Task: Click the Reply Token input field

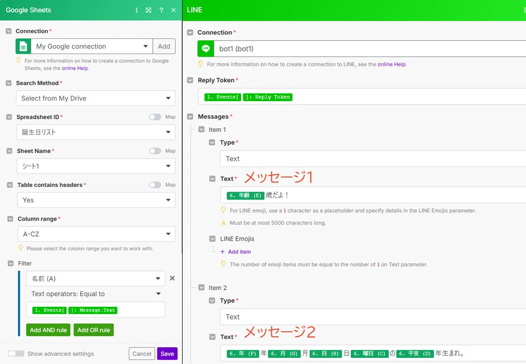Action: click(362, 97)
